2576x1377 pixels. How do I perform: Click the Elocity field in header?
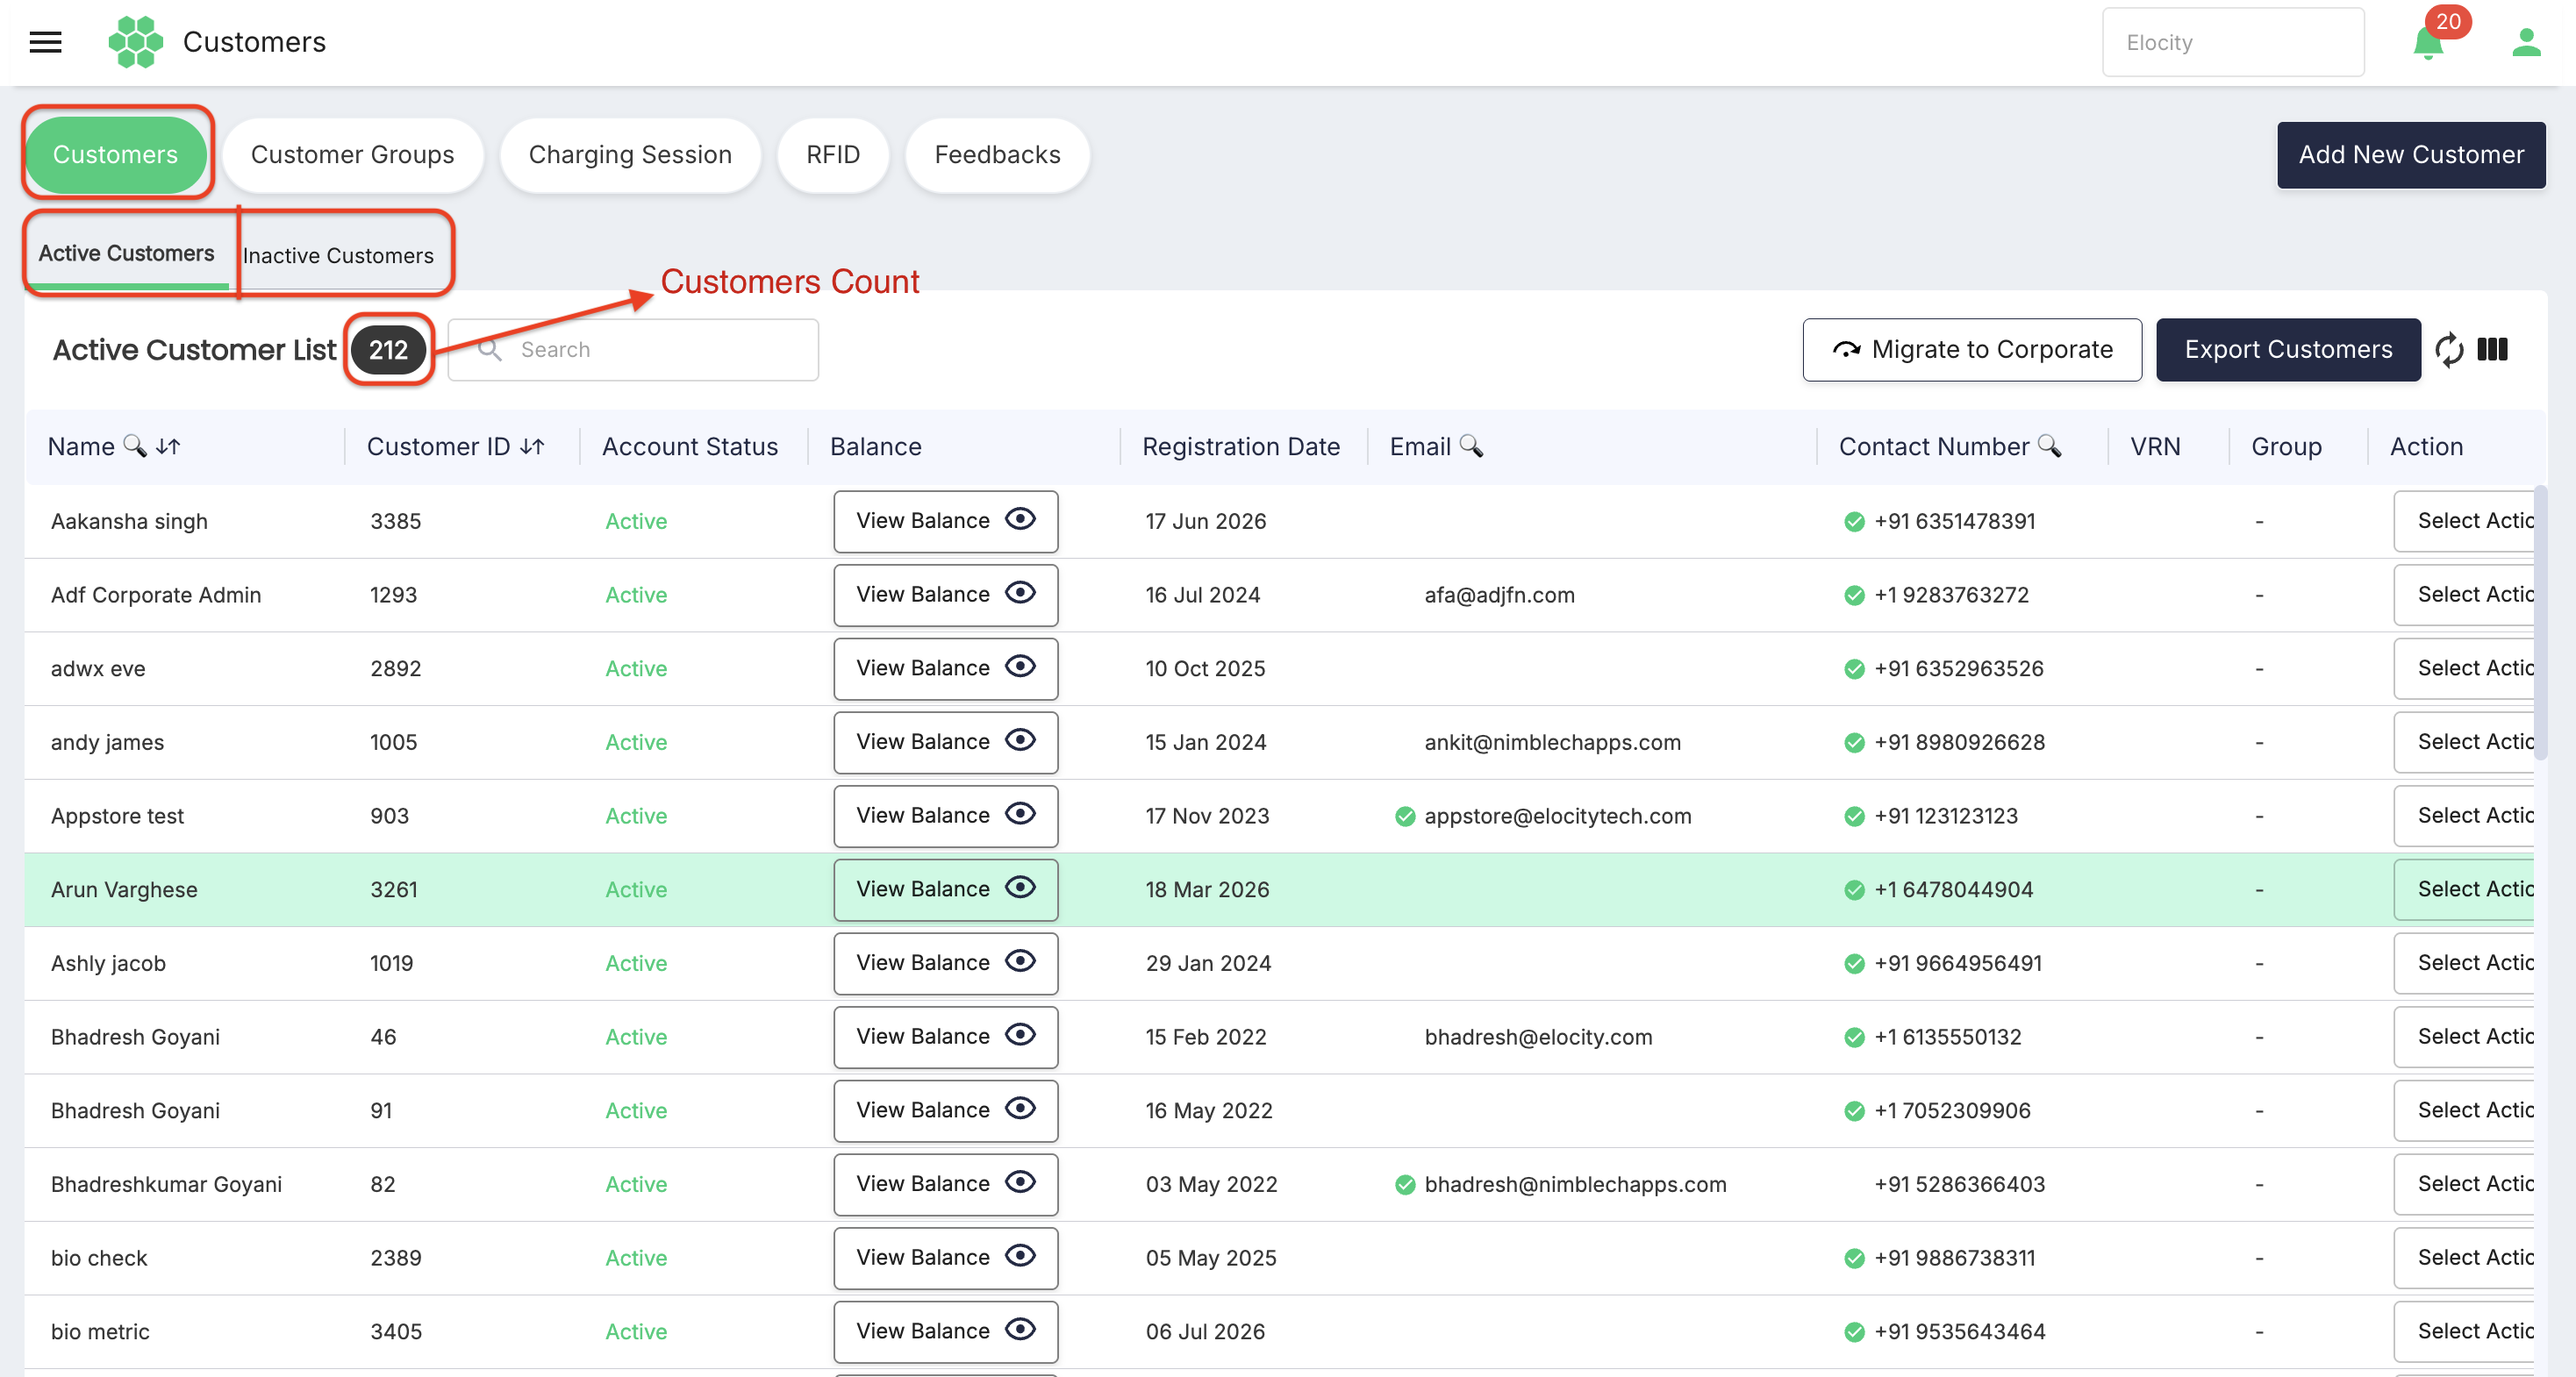pyautogui.click(x=2233, y=42)
